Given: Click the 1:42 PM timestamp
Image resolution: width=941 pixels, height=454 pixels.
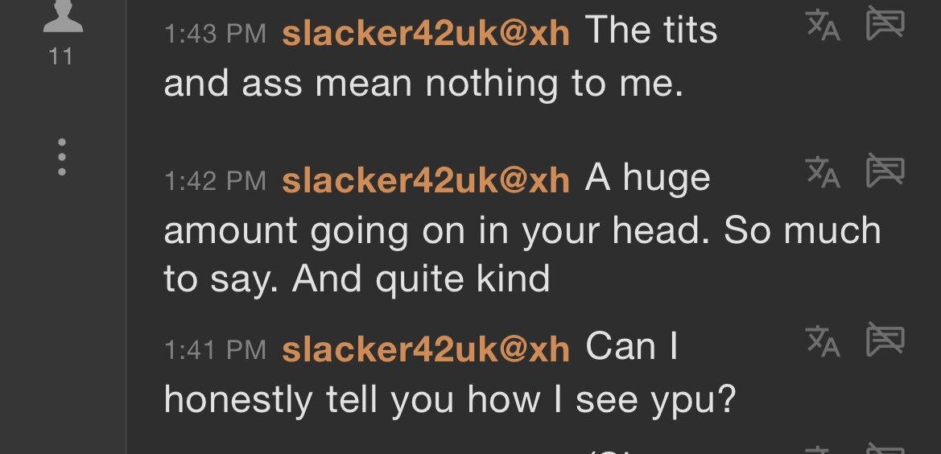Looking at the screenshot, I should coord(214,181).
